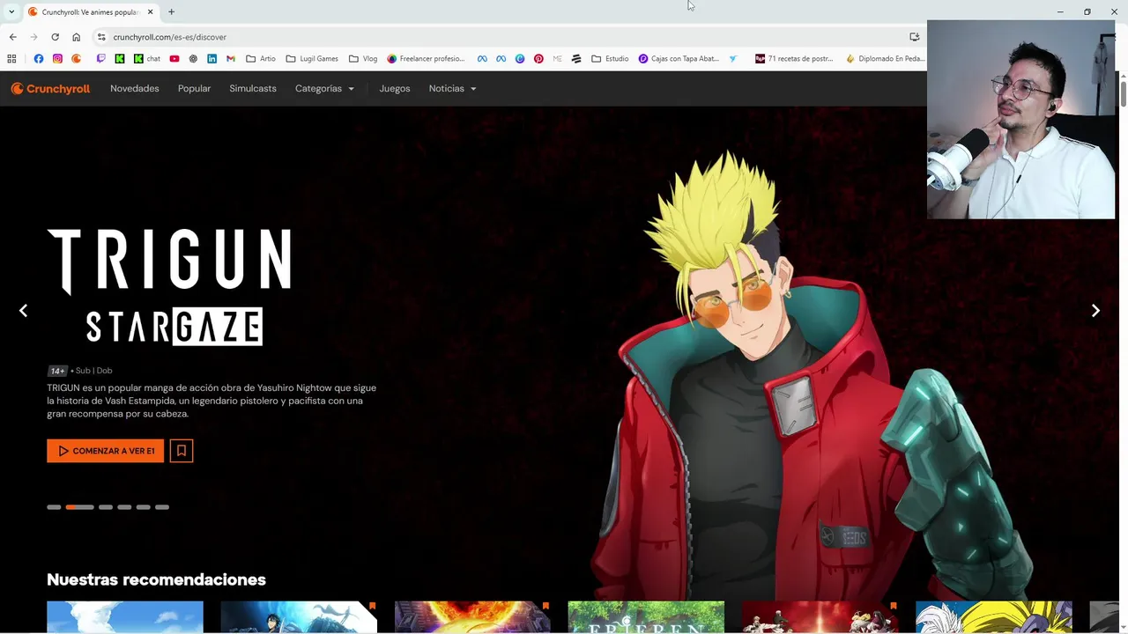Image resolution: width=1128 pixels, height=634 pixels.
Task: Open the Diplomado En Peda... bookmark
Action: point(886,59)
